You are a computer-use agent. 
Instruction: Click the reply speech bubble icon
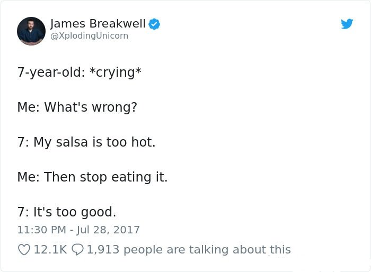(77, 250)
